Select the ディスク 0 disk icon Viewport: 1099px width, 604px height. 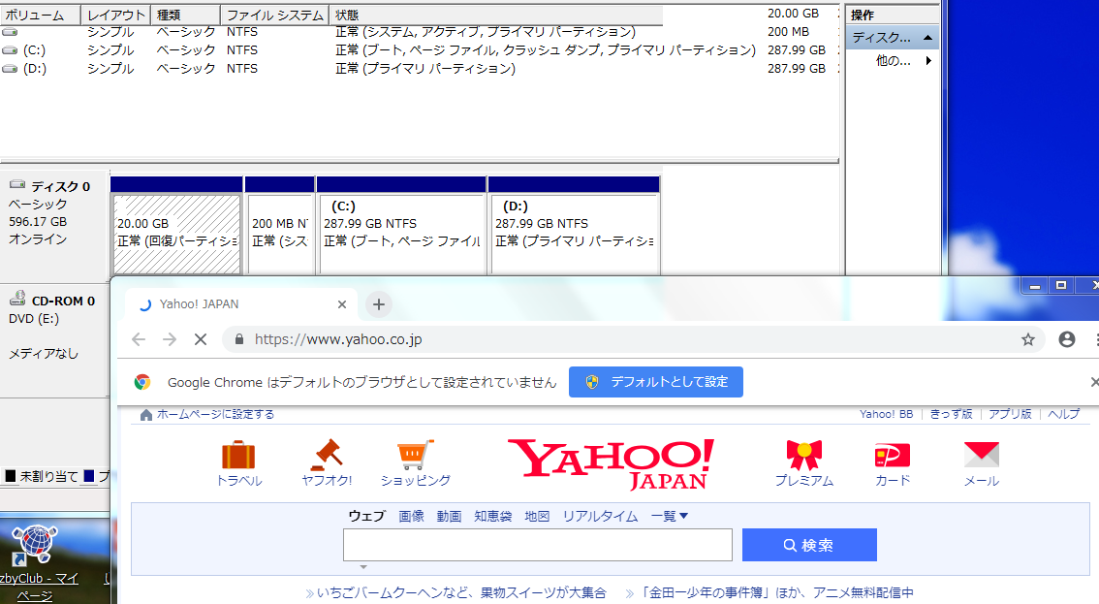(17, 185)
